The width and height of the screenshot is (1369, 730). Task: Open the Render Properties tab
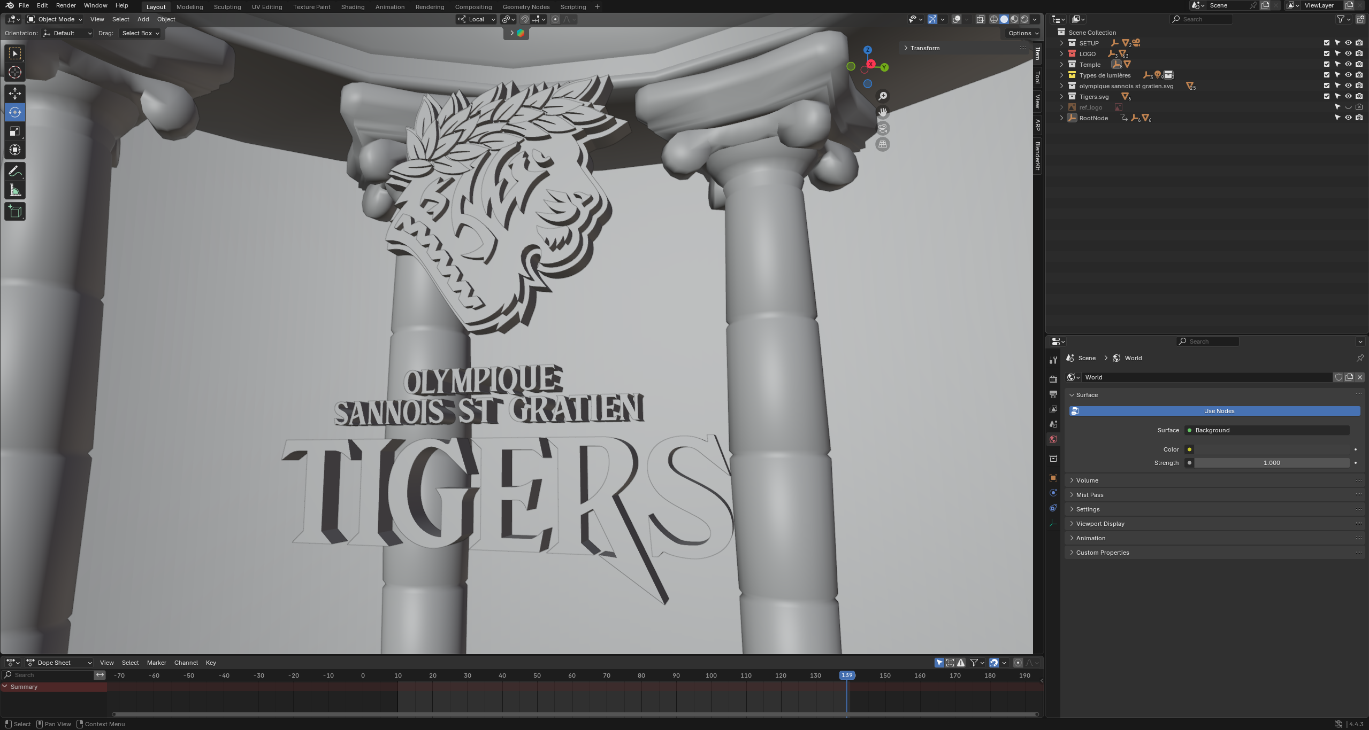pos(1053,378)
